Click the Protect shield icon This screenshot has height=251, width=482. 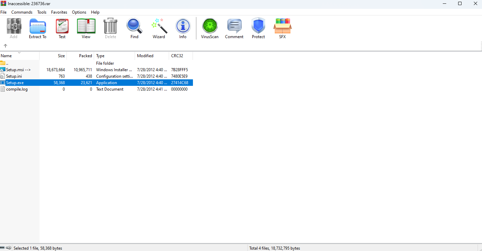click(258, 28)
